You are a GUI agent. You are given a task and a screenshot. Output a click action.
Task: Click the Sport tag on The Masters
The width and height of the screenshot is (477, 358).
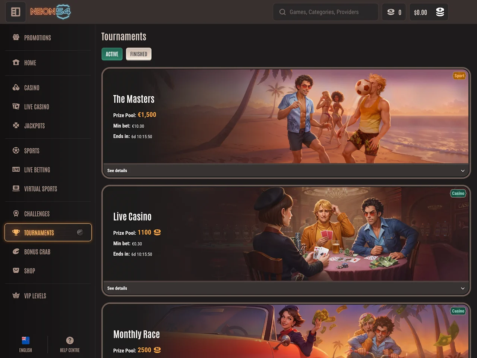coord(459,76)
